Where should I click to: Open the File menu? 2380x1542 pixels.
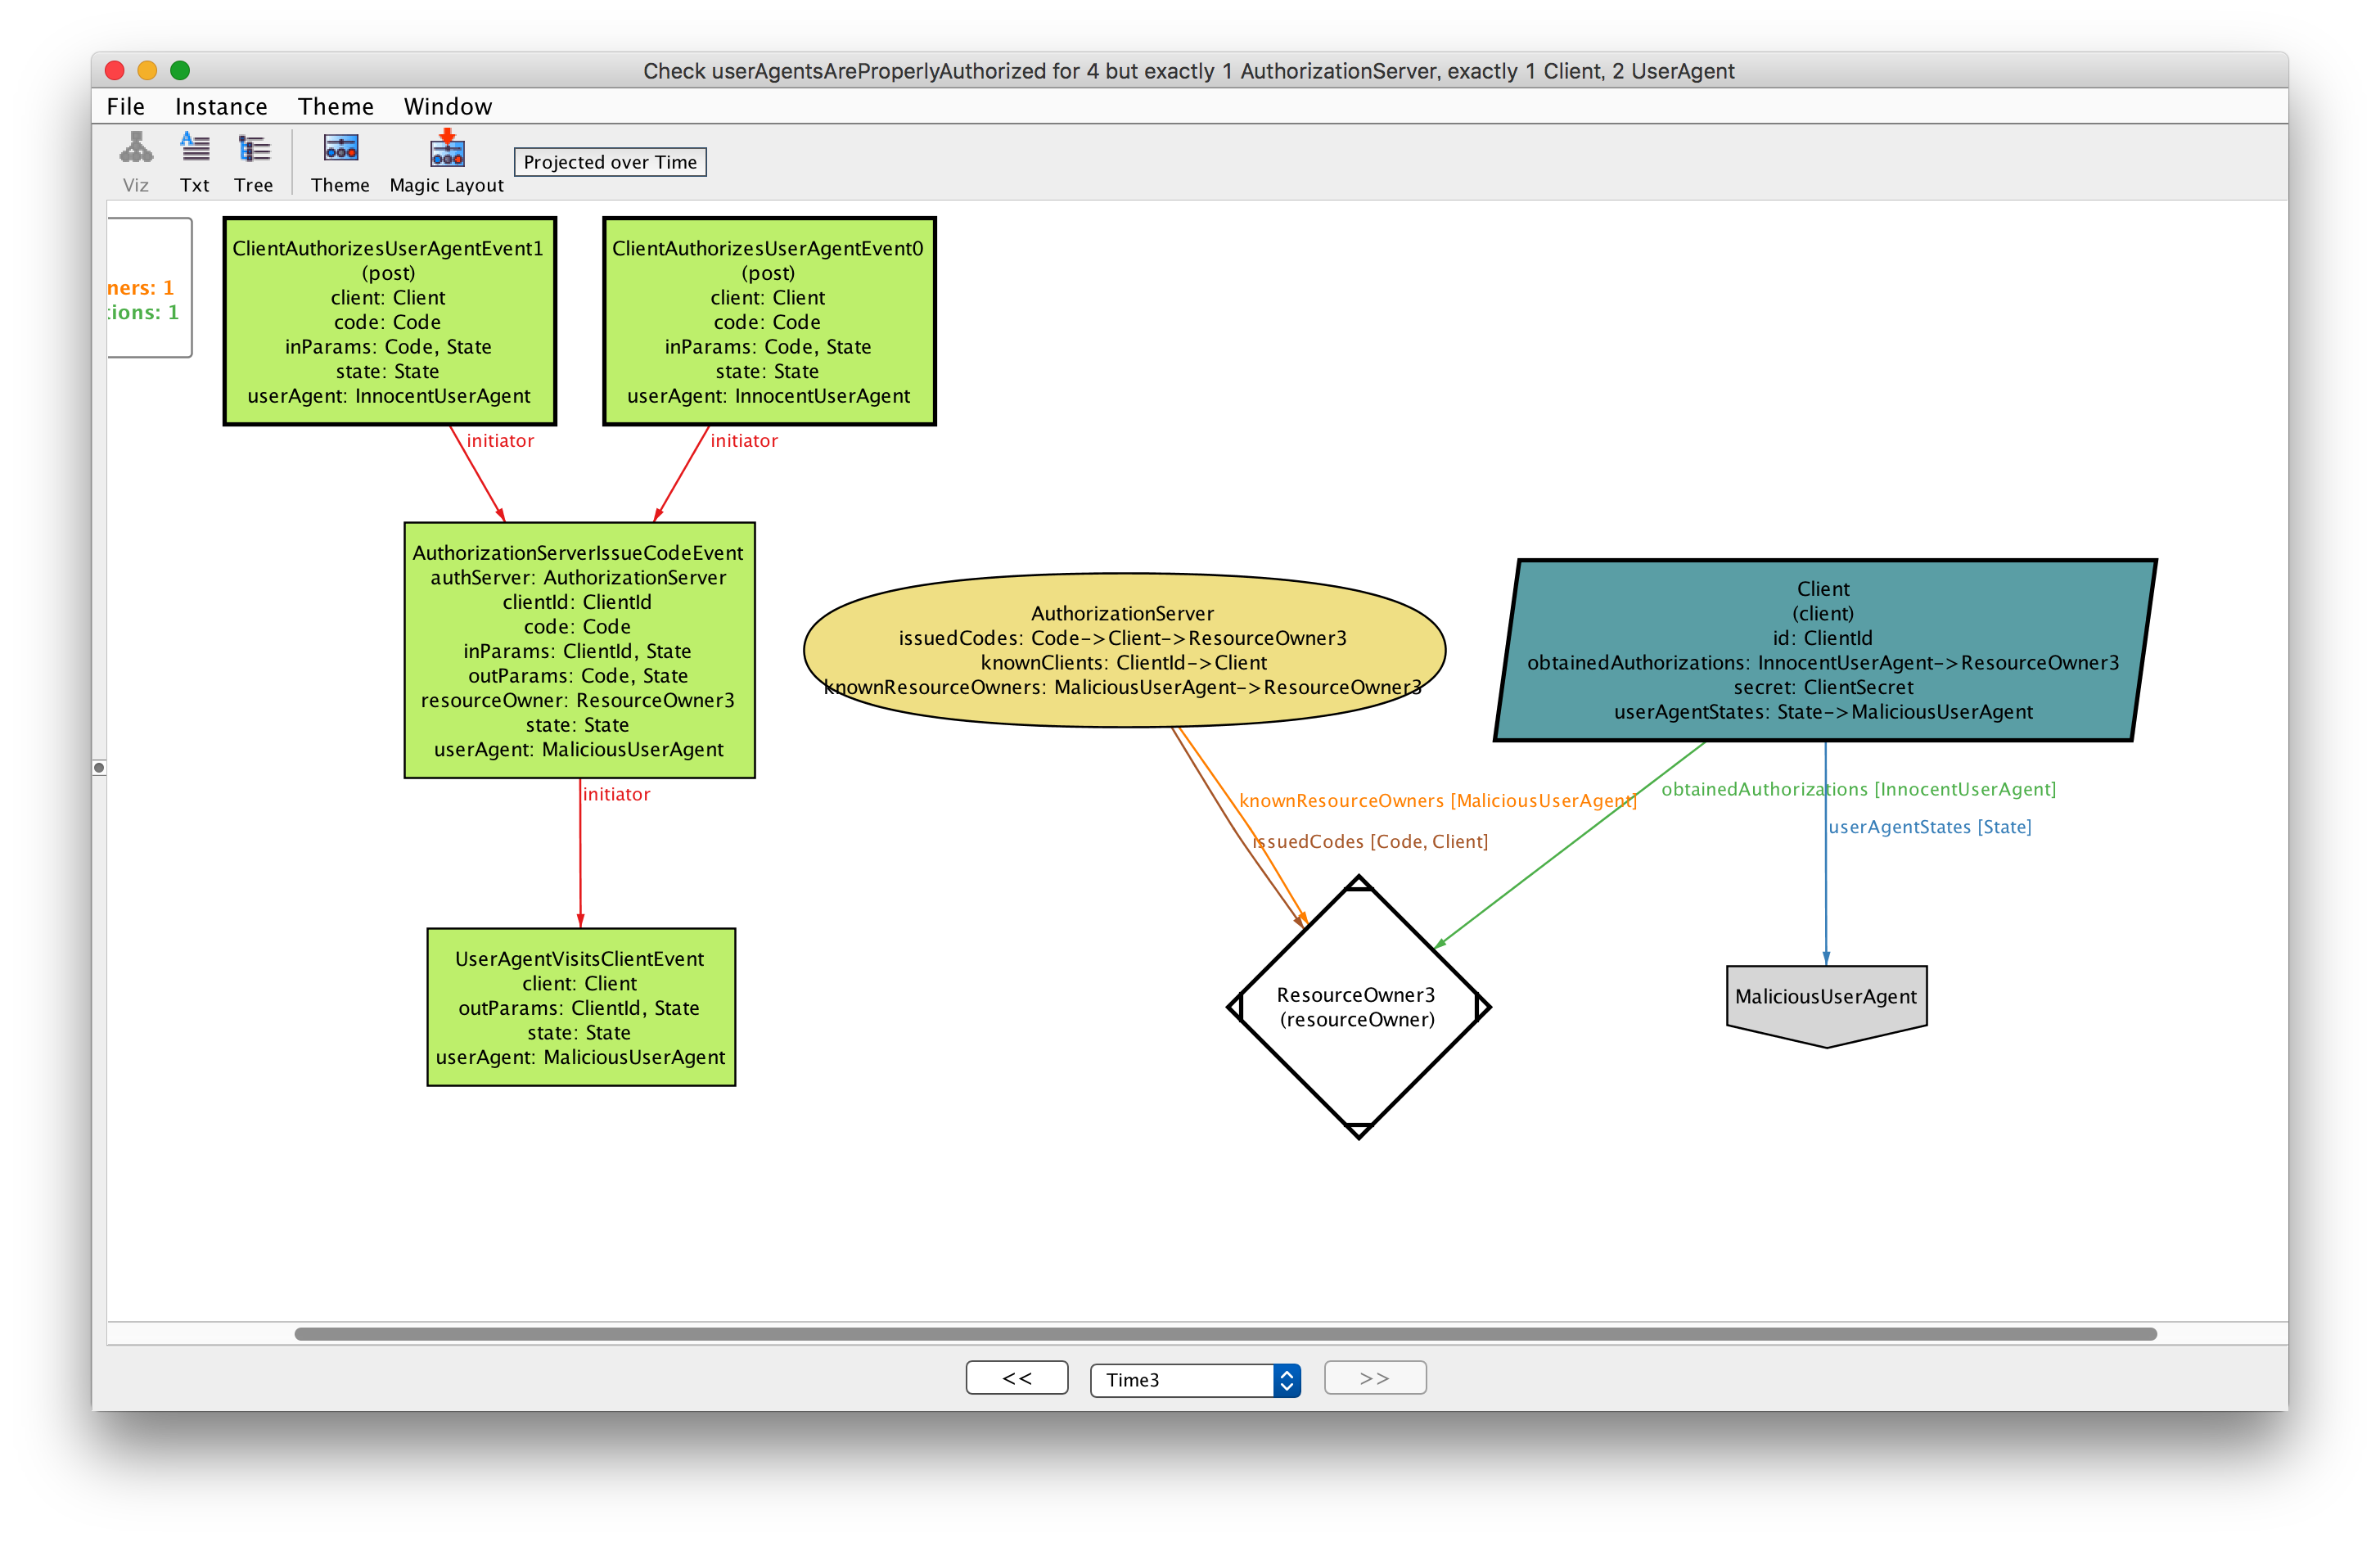click(126, 106)
